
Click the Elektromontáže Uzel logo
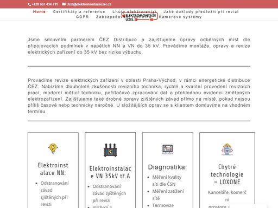[x=140, y=17]
